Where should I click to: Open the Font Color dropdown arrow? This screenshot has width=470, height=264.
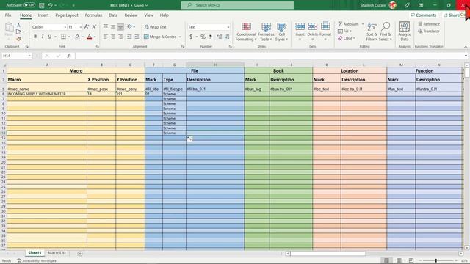point(95,37)
